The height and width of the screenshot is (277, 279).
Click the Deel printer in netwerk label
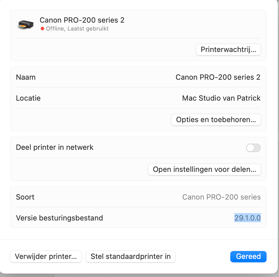pos(55,147)
